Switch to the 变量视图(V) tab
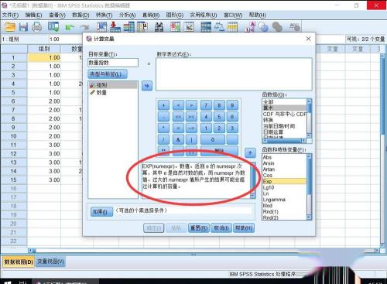 50,262
